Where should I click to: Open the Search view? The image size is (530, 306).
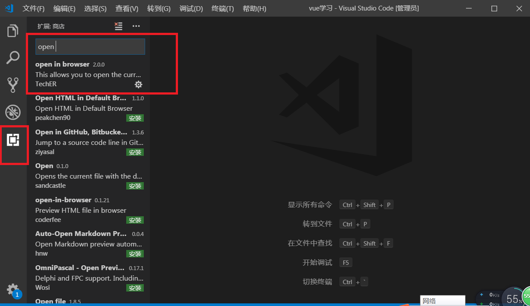pos(12,57)
